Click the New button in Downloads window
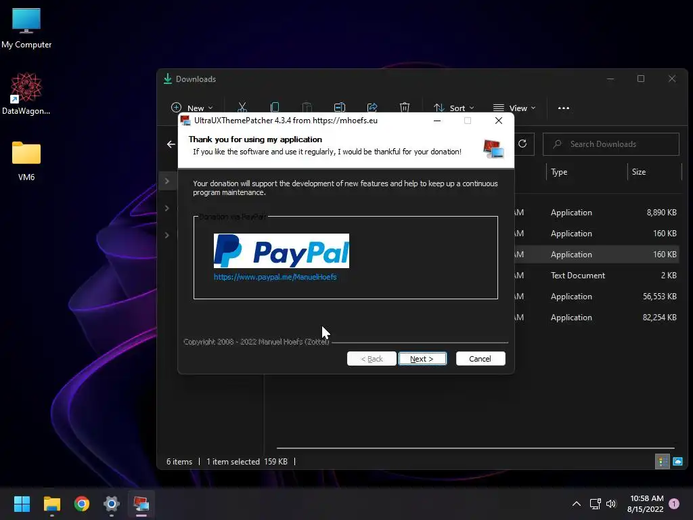The width and height of the screenshot is (693, 520). click(x=192, y=108)
